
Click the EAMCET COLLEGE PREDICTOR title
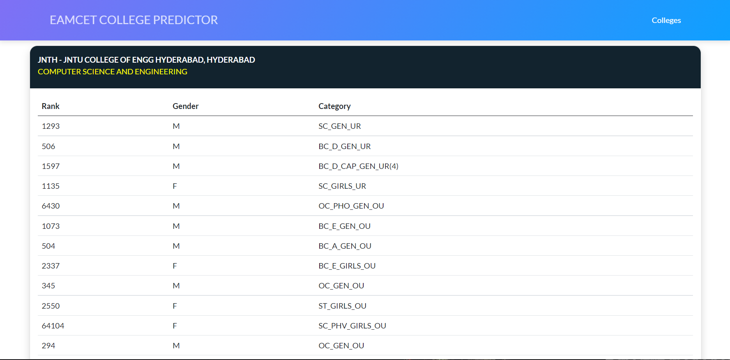coord(134,20)
